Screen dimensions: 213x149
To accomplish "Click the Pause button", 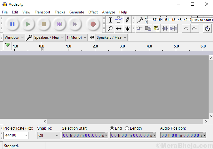I will coord(12,24).
